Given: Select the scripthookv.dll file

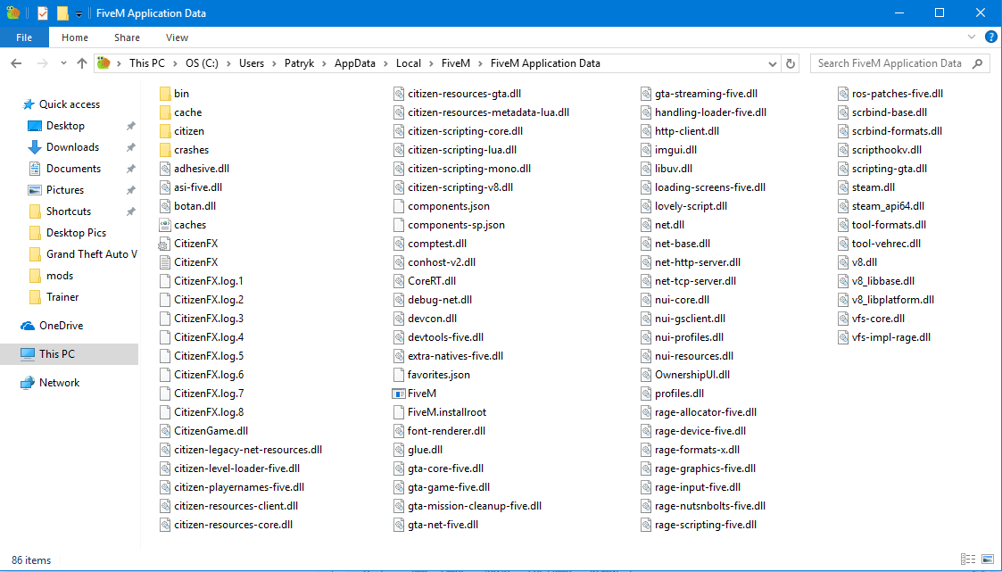Looking at the screenshot, I should point(879,150).
